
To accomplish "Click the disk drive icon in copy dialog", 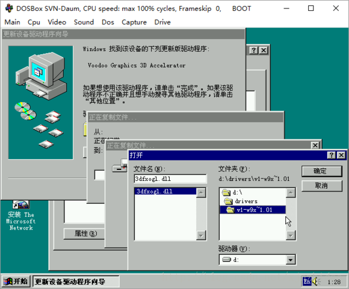I will pyautogui.click(x=120, y=166).
